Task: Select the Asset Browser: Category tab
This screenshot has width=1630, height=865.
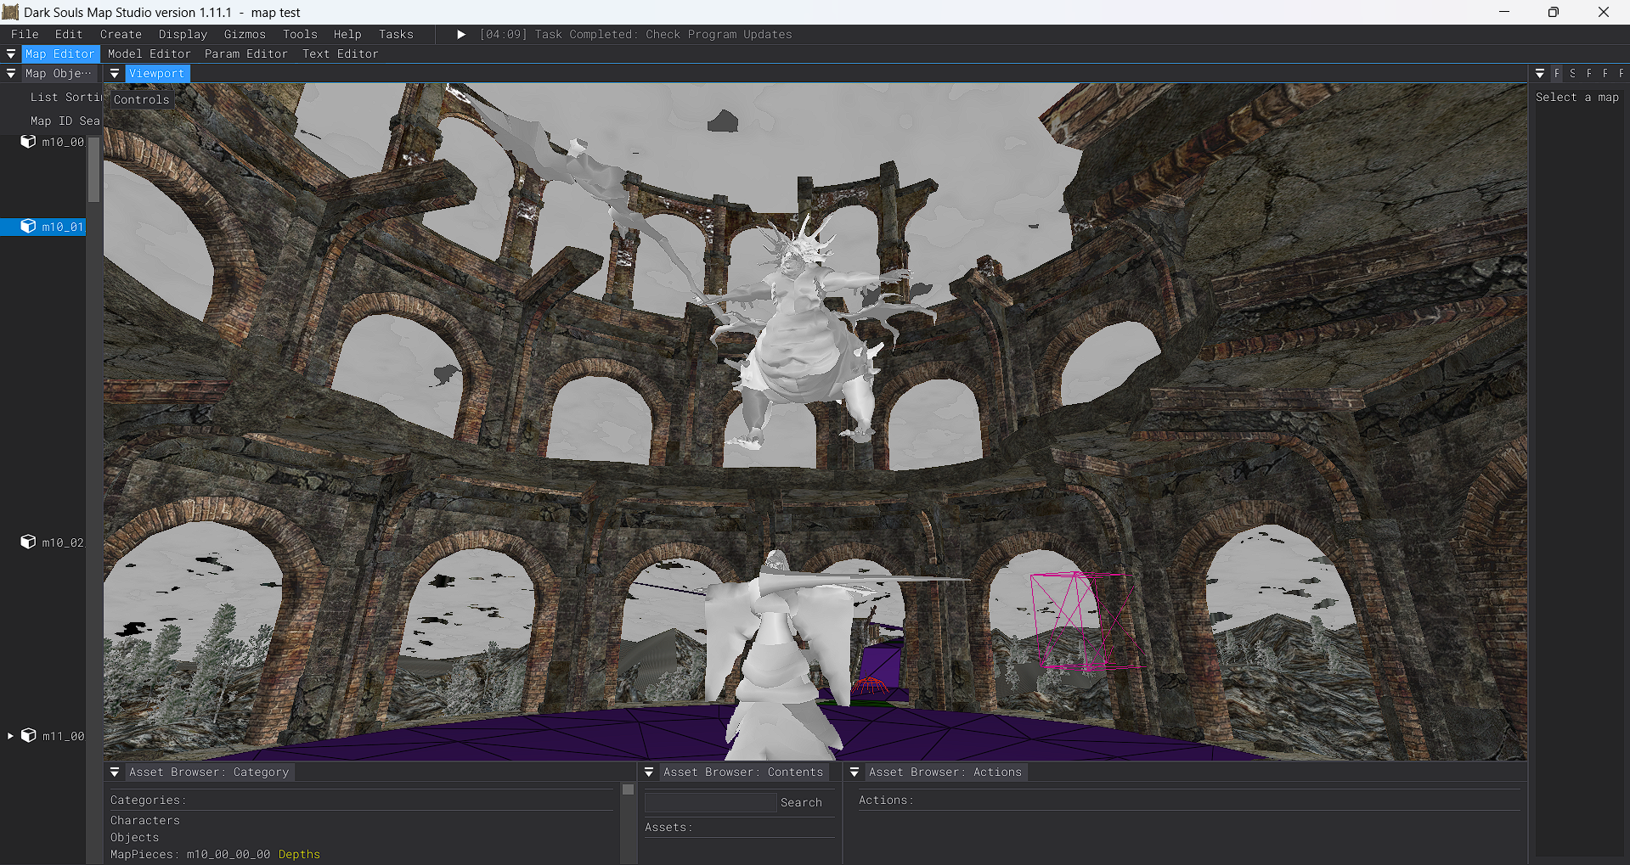Action: tap(209, 772)
